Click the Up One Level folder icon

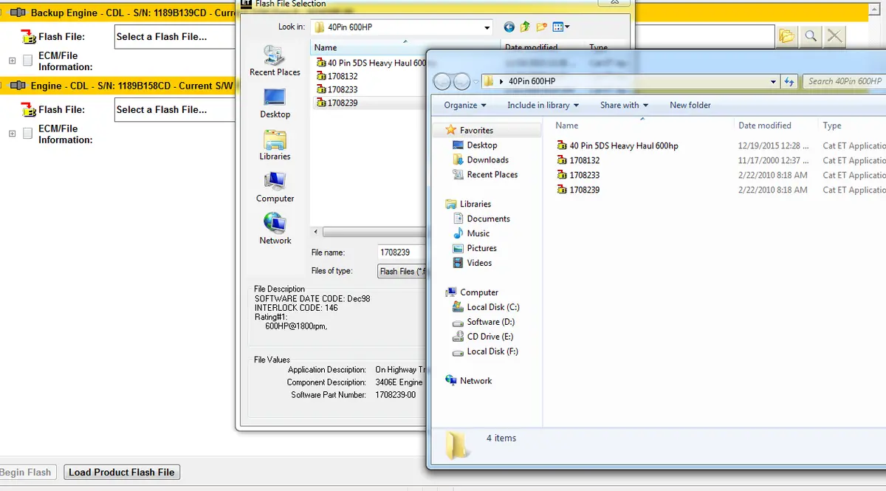pyautogui.click(x=525, y=27)
